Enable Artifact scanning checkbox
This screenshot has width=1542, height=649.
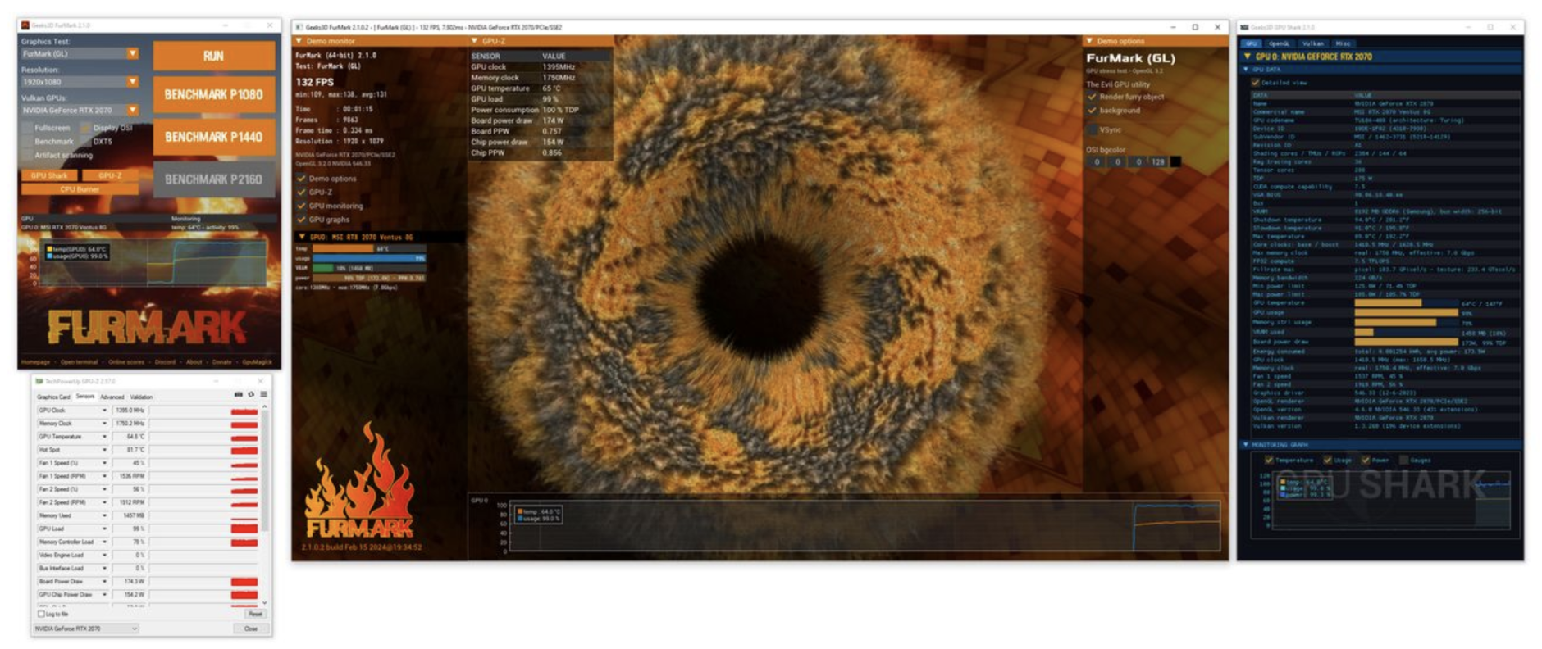tap(27, 155)
